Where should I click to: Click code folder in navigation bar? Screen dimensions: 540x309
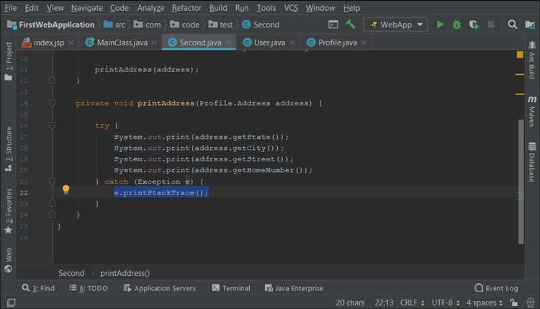click(x=184, y=24)
